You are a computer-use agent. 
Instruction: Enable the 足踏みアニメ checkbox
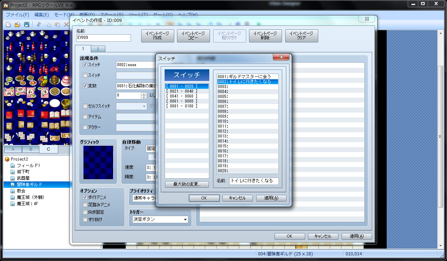85,204
